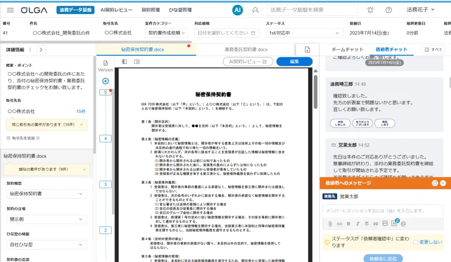Click the AI beta icon in message toolbar

[x=394, y=223]
